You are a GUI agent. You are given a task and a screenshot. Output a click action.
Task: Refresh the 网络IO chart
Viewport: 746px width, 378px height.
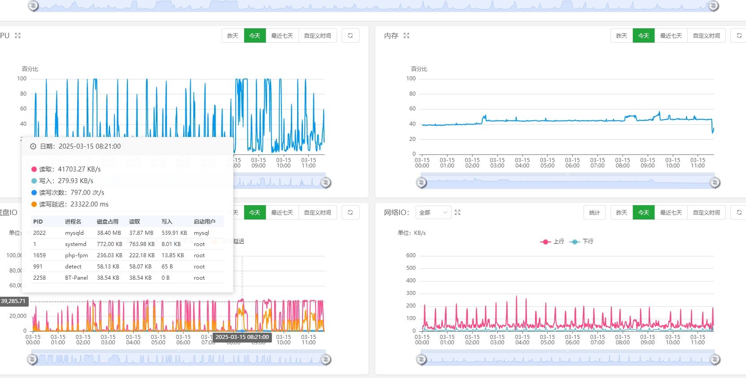[738, 212]
